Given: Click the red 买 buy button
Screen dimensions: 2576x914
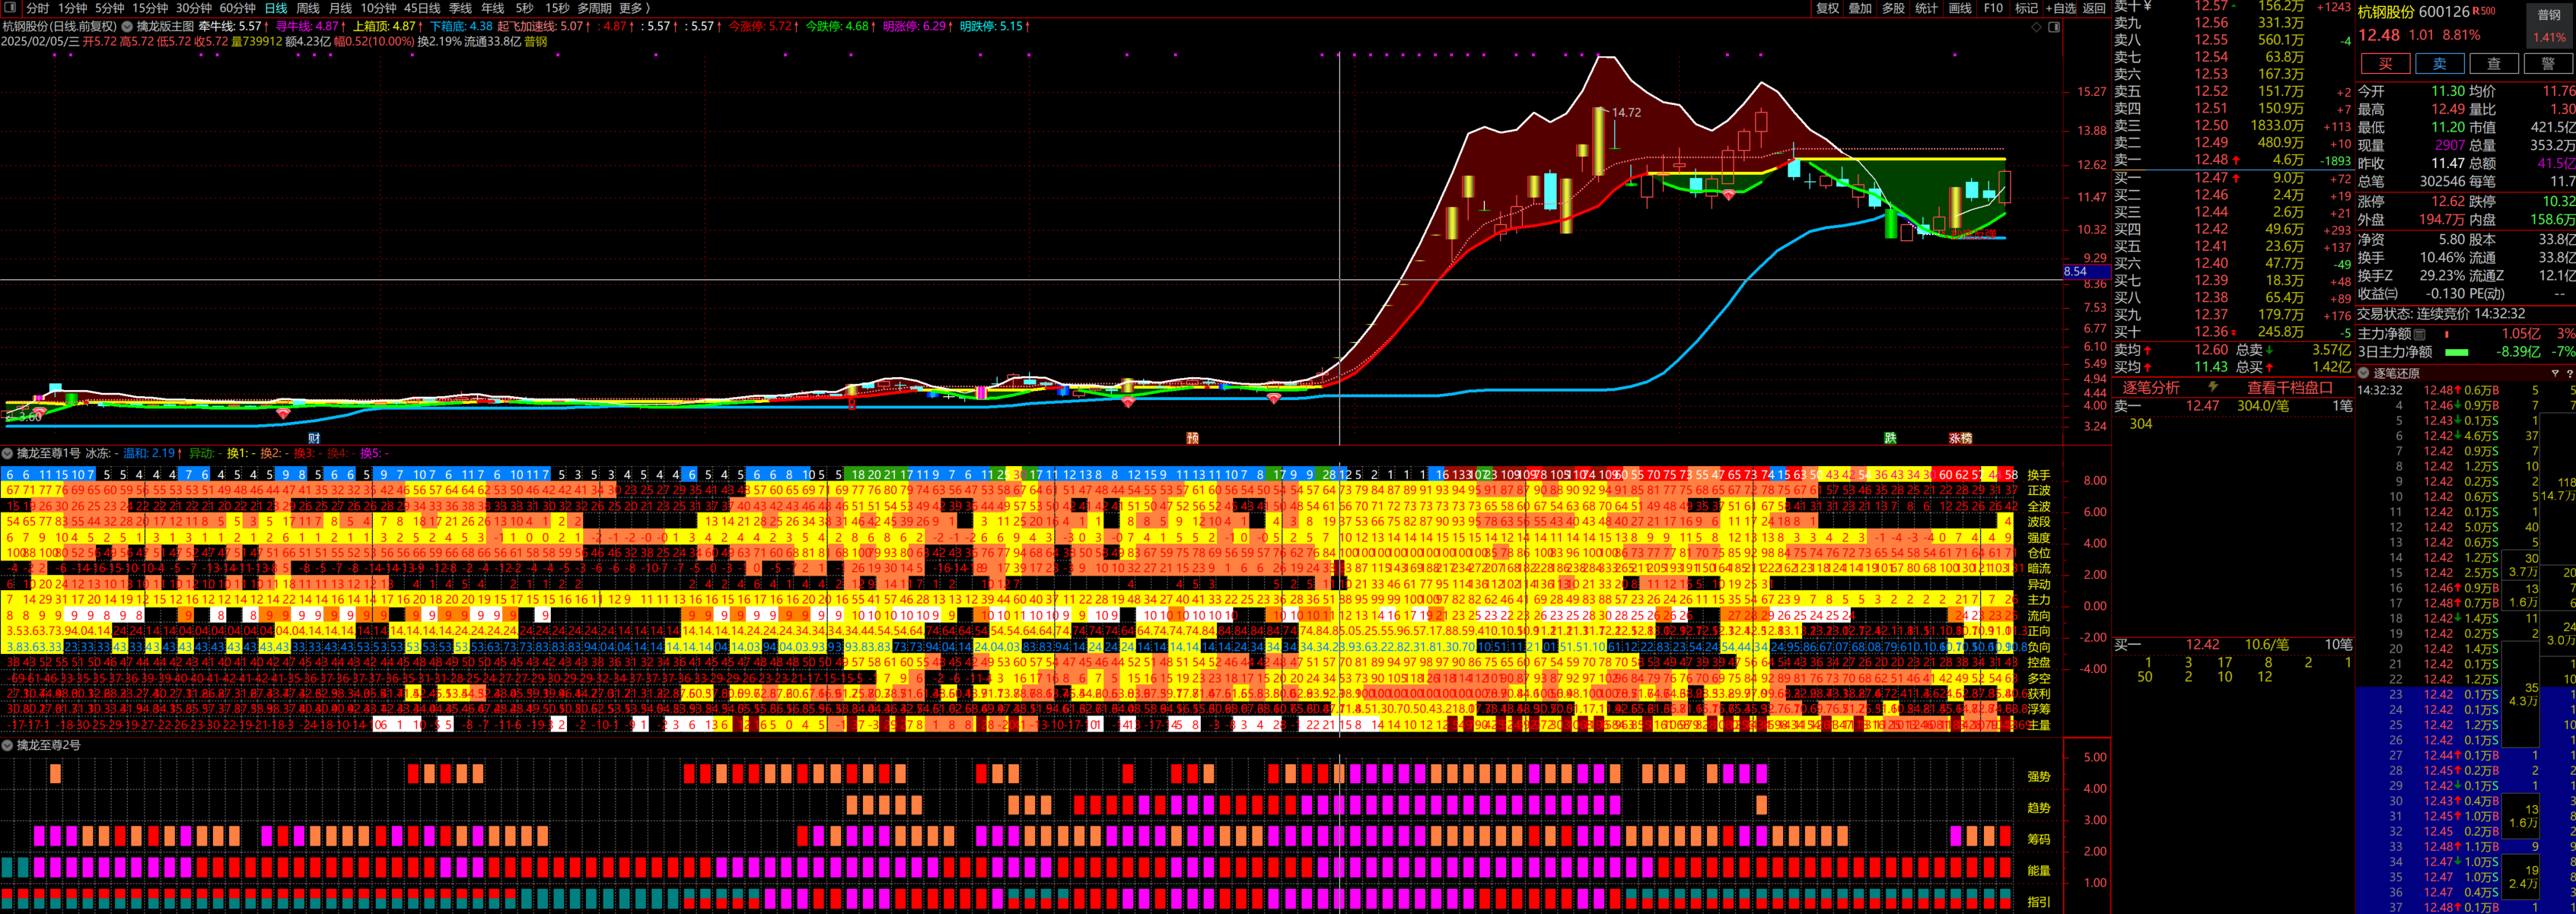Looking at the screenshot, I should [x=2385, y=64].
